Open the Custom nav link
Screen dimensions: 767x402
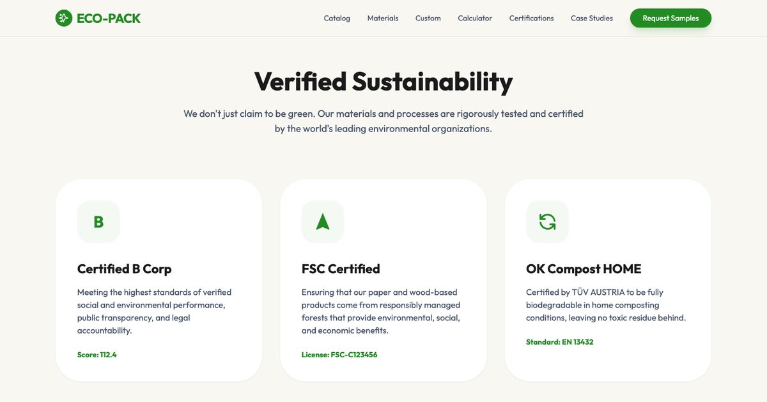pyautogui.click(x=428, y=18)
